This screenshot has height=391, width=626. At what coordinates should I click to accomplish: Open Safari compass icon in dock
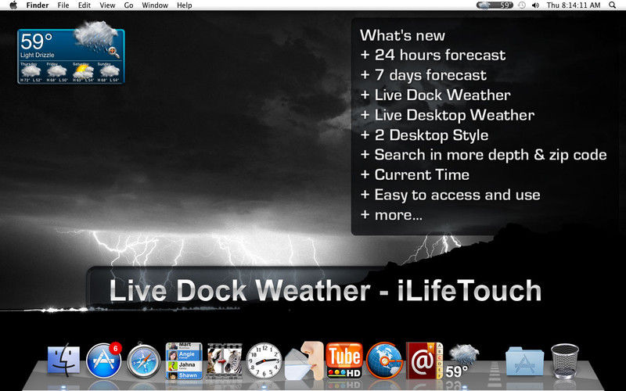click(144, 361)
